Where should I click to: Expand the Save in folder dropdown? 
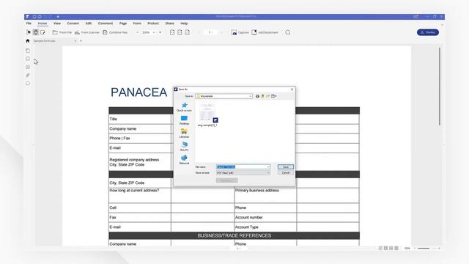pyautogui.click(x=250, y=96)
